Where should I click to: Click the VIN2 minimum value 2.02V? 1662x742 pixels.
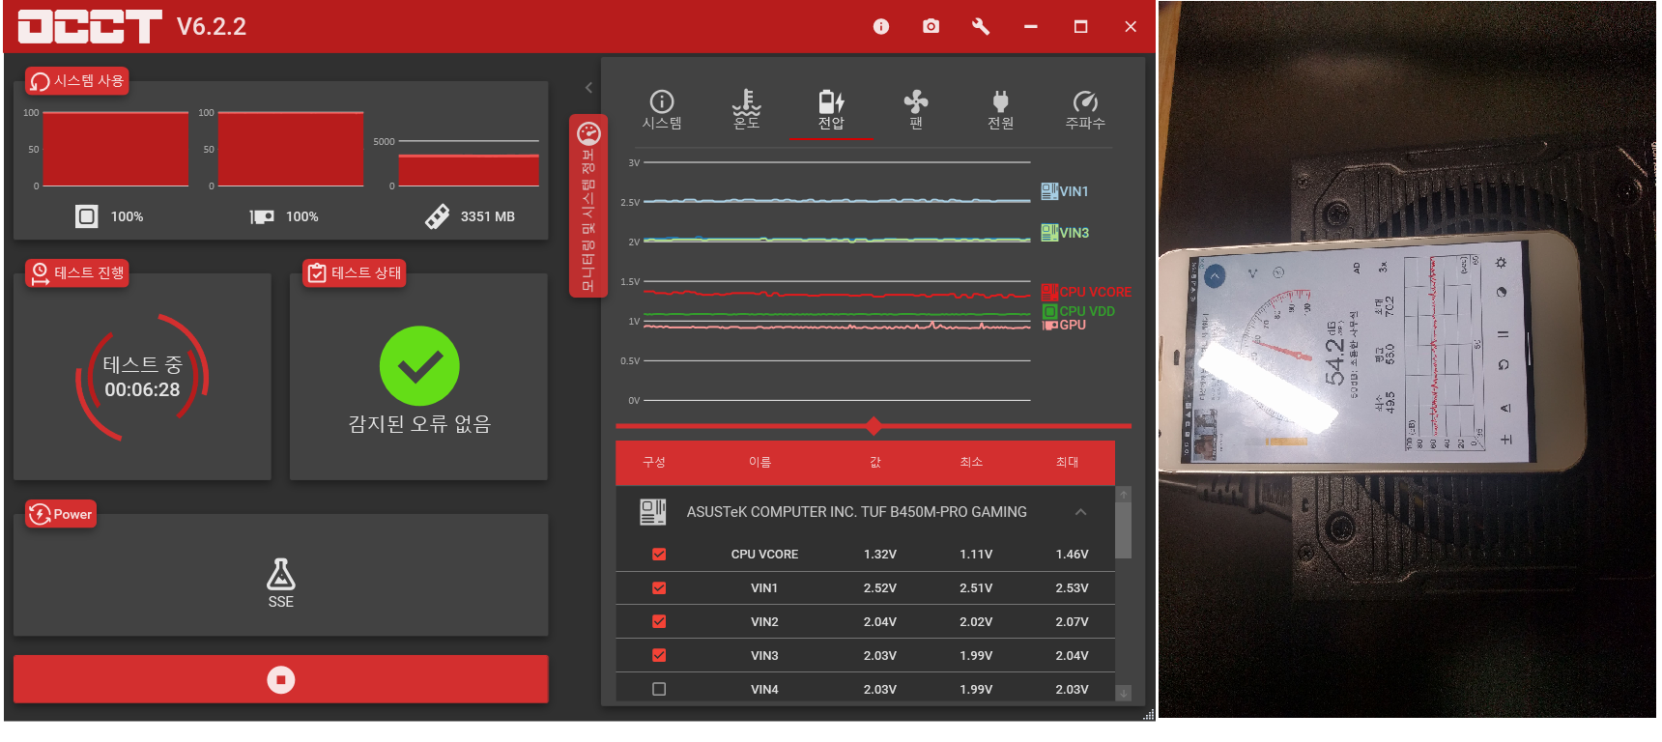[976, 622]
